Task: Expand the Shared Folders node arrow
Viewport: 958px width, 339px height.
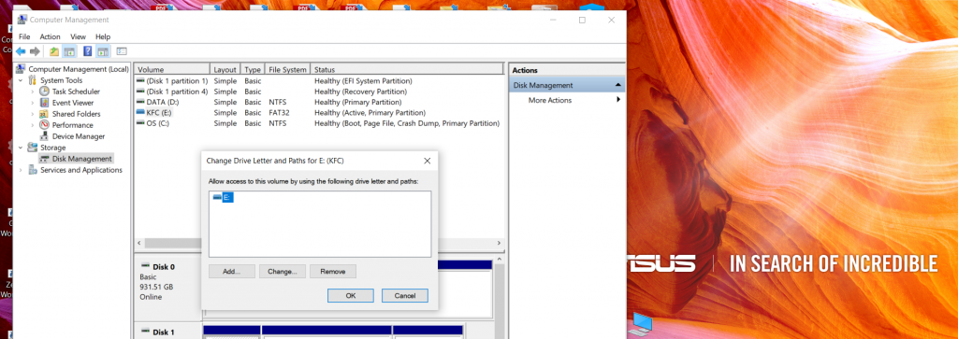Action: (x=33, y=114)
